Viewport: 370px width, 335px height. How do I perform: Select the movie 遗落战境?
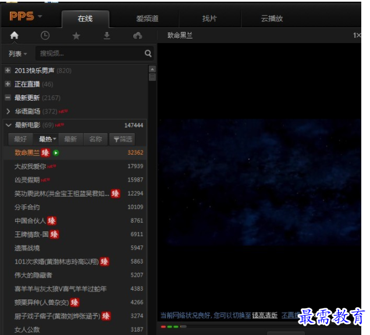(x=27, y=248)
